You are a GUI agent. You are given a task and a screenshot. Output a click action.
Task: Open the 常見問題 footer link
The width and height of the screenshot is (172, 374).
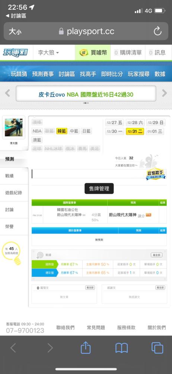[x=96, y=328]
